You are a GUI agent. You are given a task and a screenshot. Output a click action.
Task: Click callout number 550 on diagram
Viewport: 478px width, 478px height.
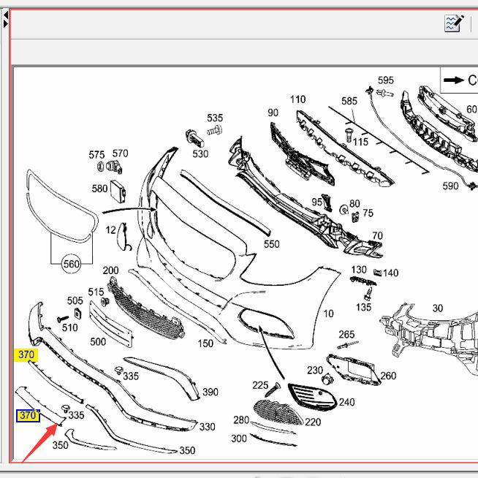coord(271,244)
